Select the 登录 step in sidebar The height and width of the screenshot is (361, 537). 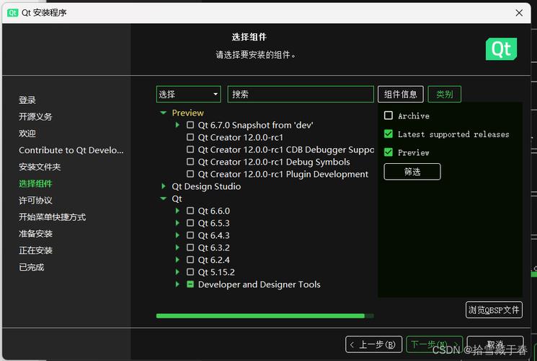[x=27, y=100]
